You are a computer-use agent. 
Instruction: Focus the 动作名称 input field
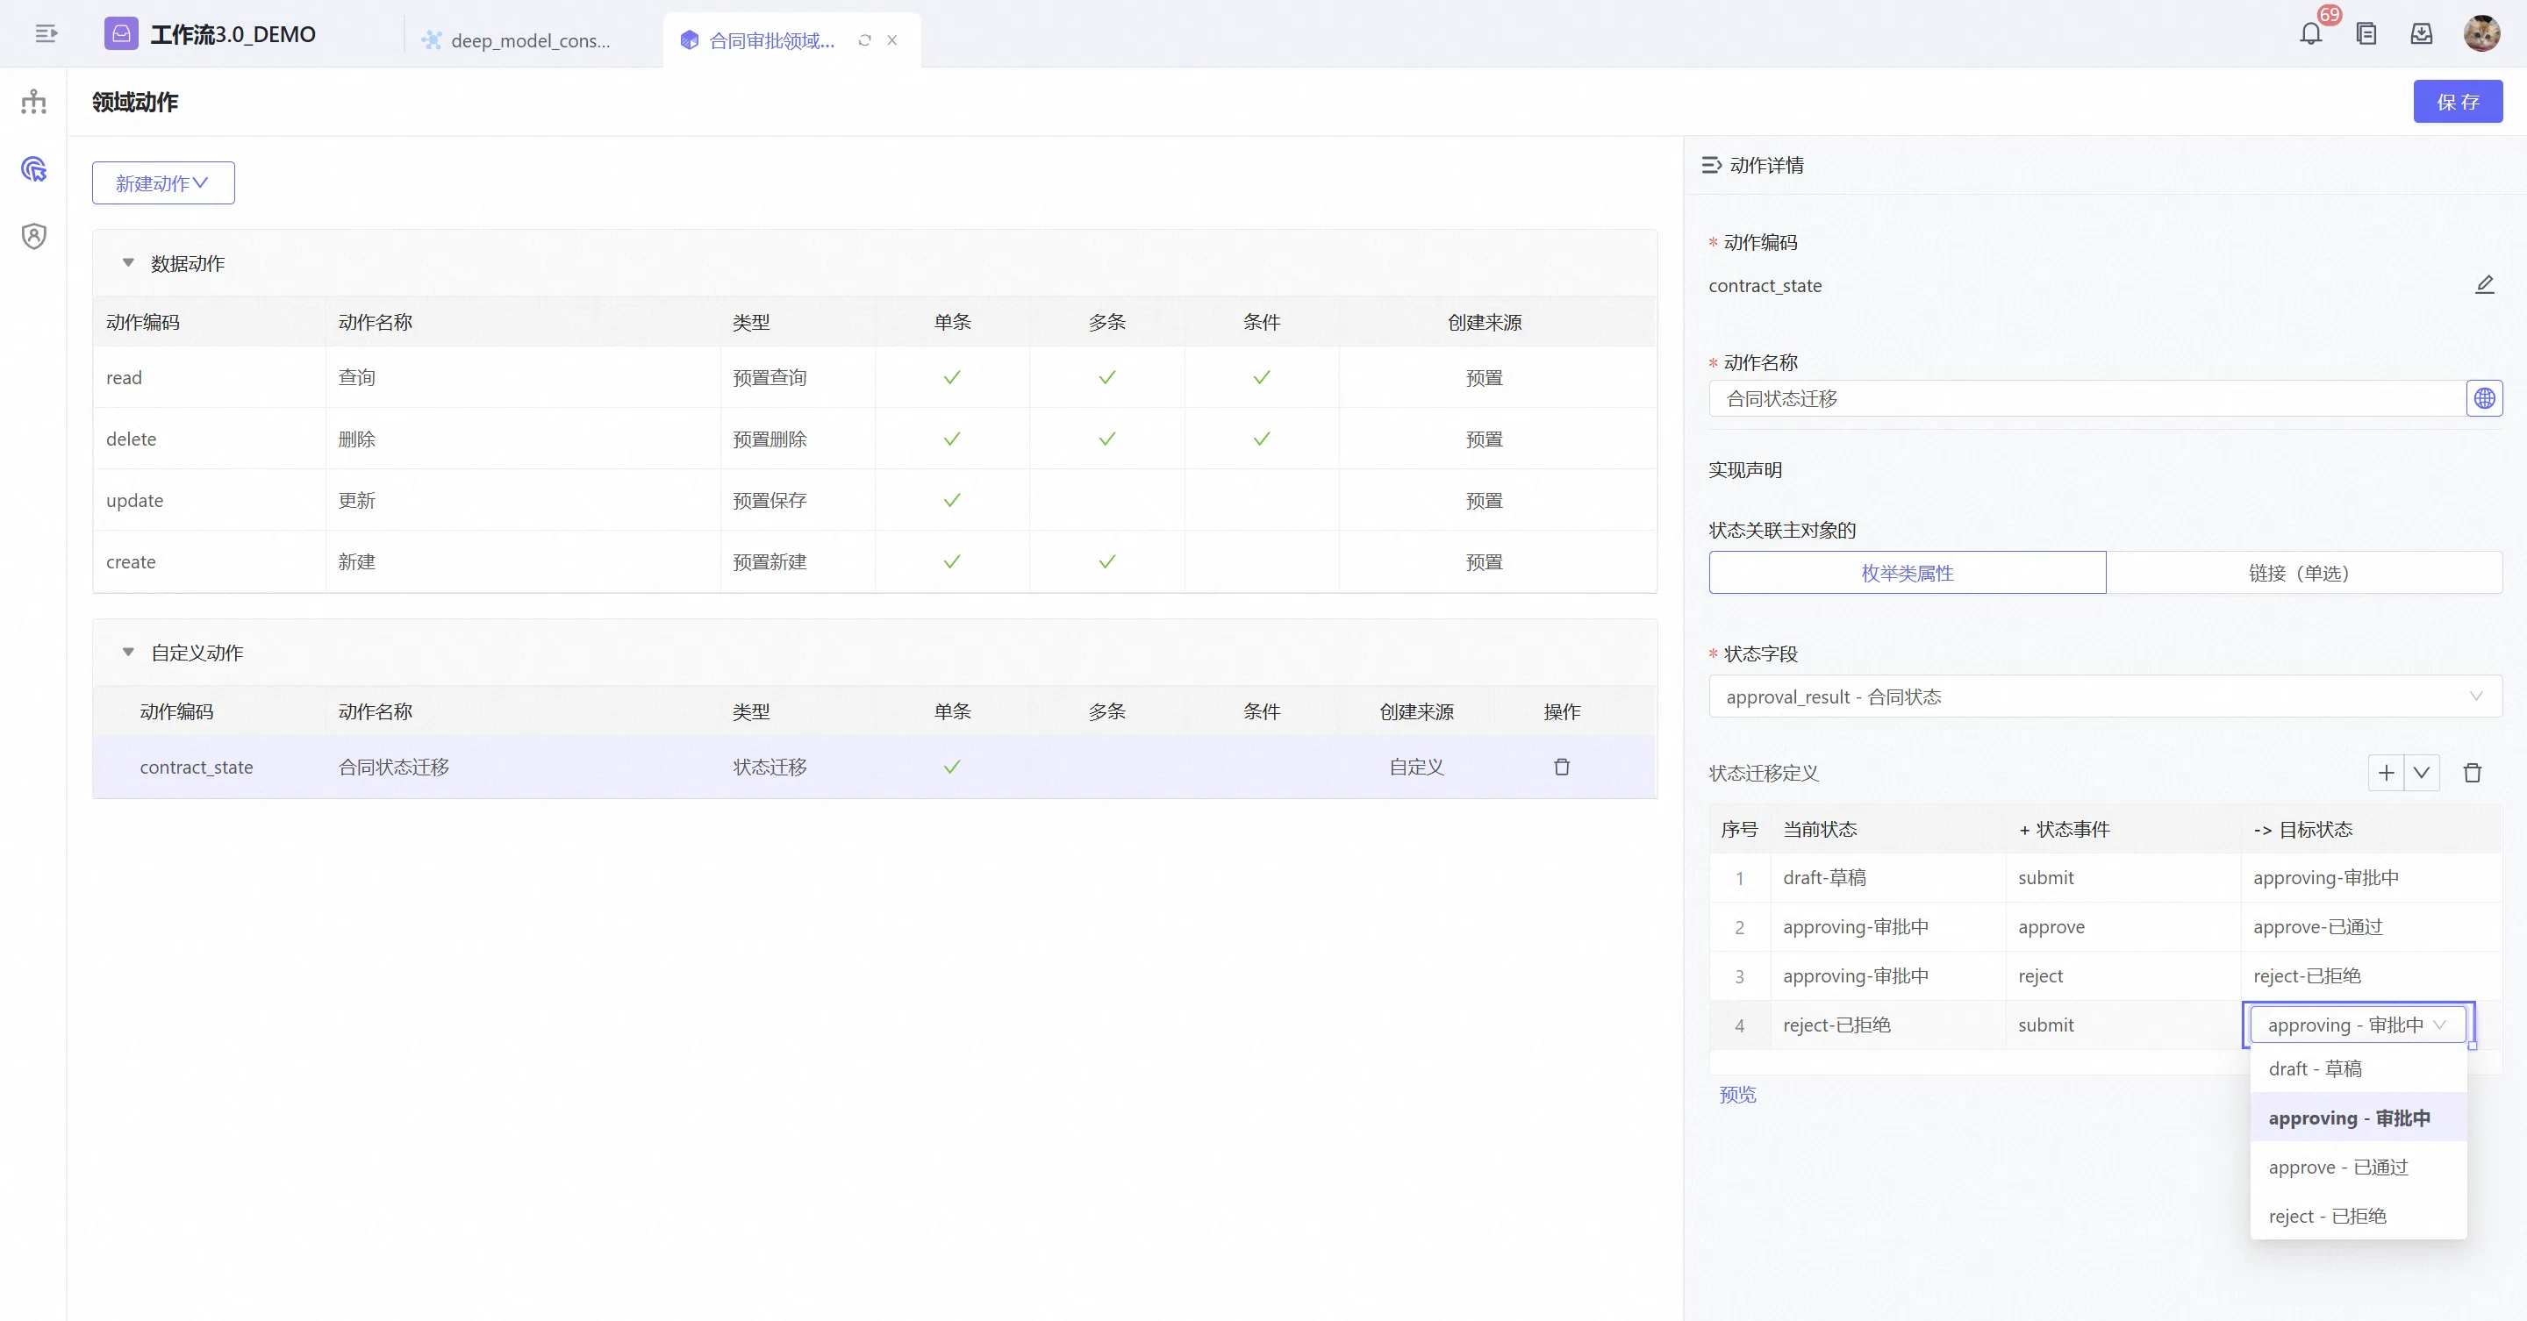(x=2087, y=398)
